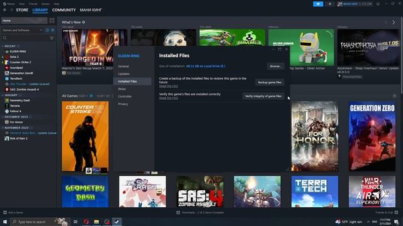
Task: Collapse the DECEMBER 2023 section
Action: pos(15,117)
